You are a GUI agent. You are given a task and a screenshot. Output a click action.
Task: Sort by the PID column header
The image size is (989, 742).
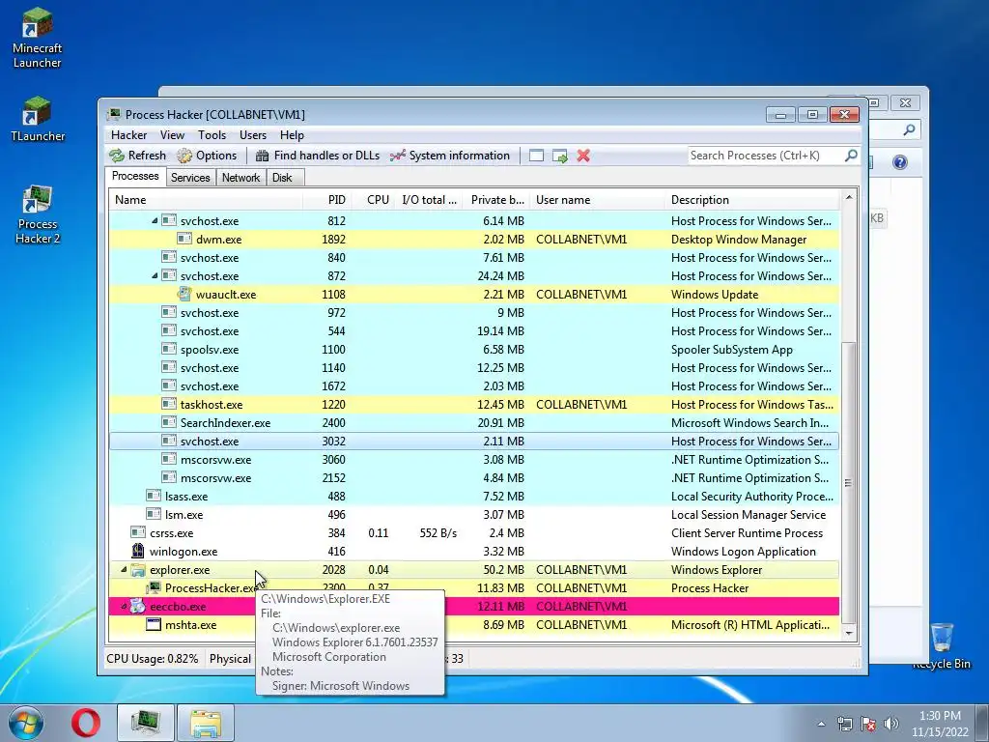[326, 200]
